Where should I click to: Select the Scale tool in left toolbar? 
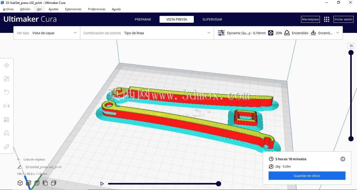(7, 79)
